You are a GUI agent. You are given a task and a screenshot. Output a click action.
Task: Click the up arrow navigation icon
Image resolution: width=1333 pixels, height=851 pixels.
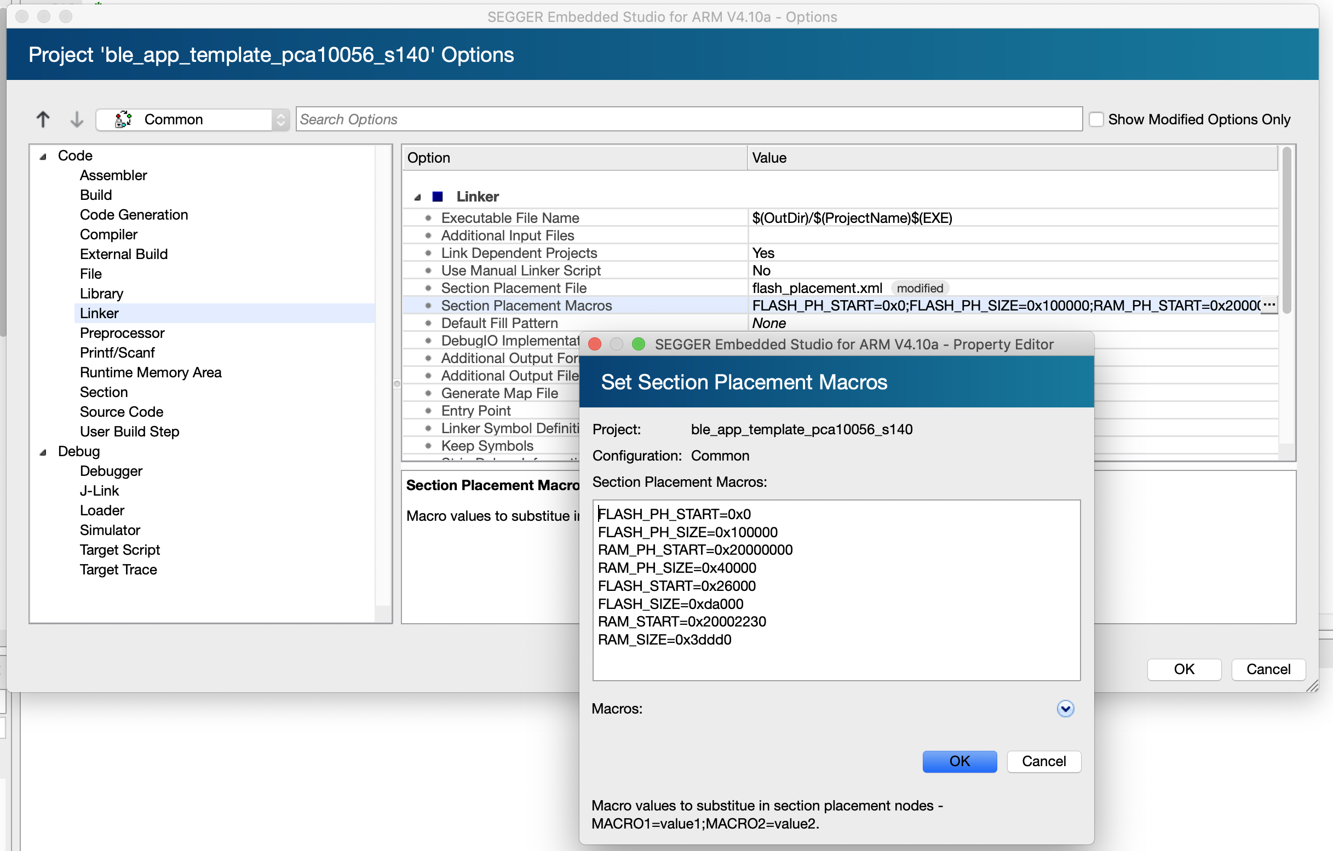coord(43,119)
